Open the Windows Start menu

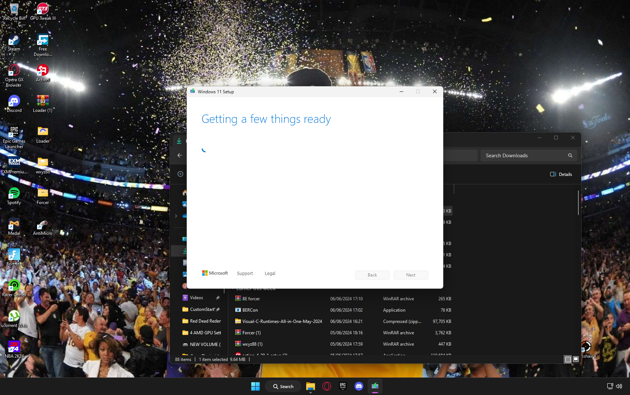[255, 386]
